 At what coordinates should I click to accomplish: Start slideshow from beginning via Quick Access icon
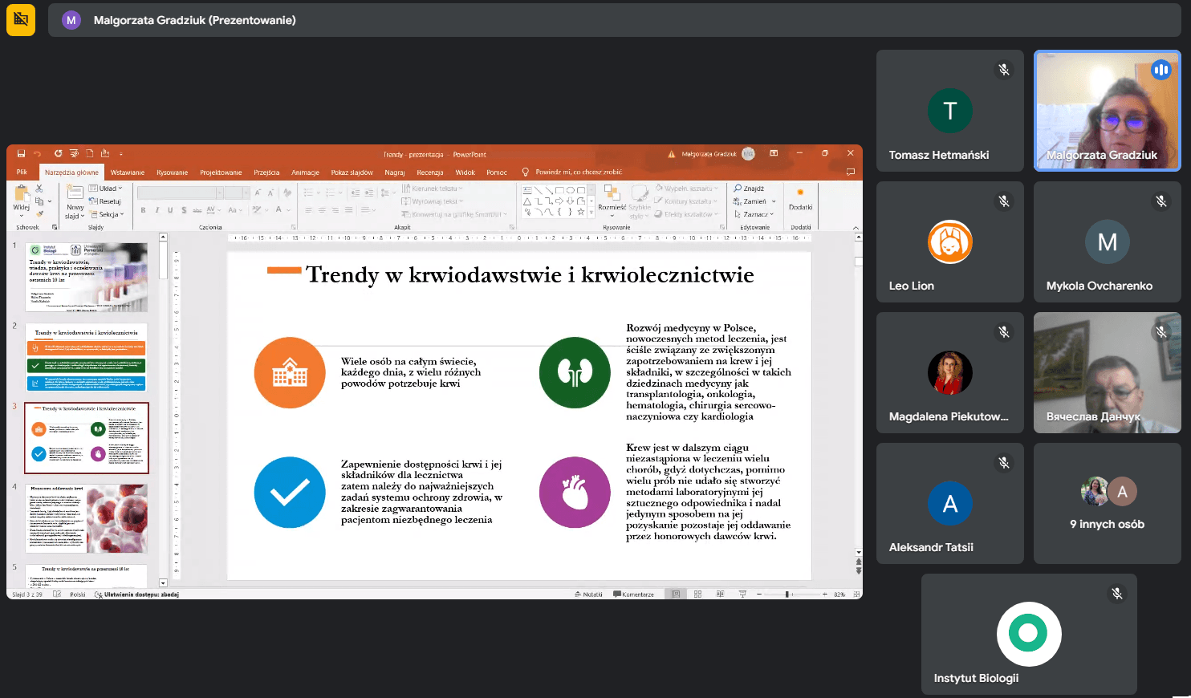74,153
